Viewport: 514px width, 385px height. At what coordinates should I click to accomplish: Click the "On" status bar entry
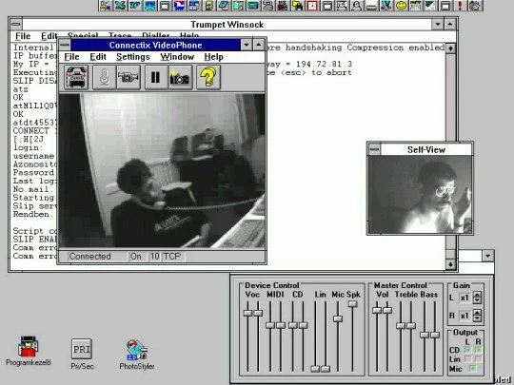[x=137, y=257]
